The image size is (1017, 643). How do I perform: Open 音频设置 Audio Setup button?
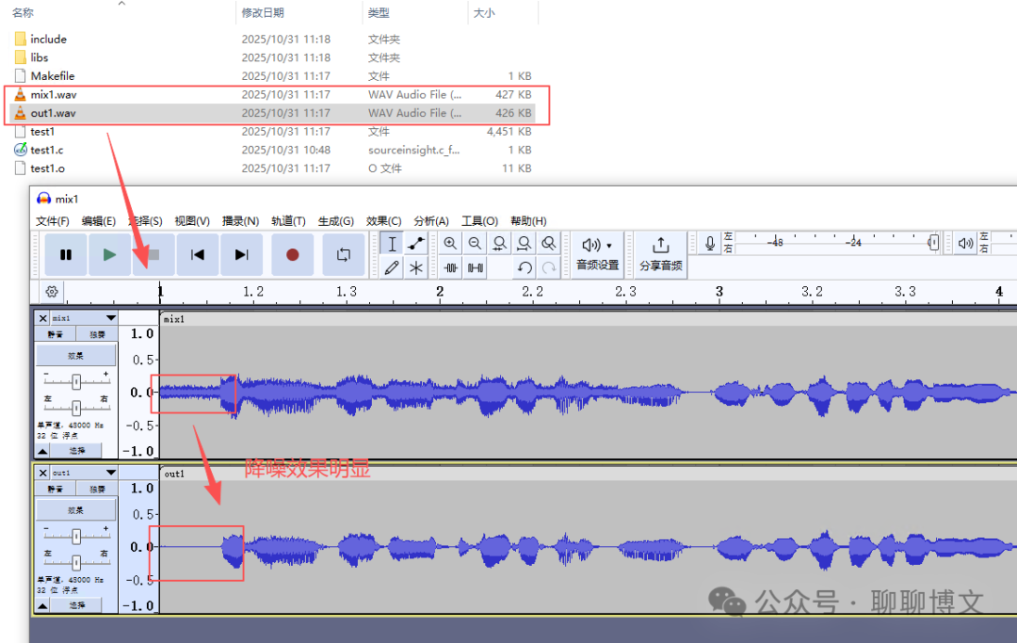(597, 254)
